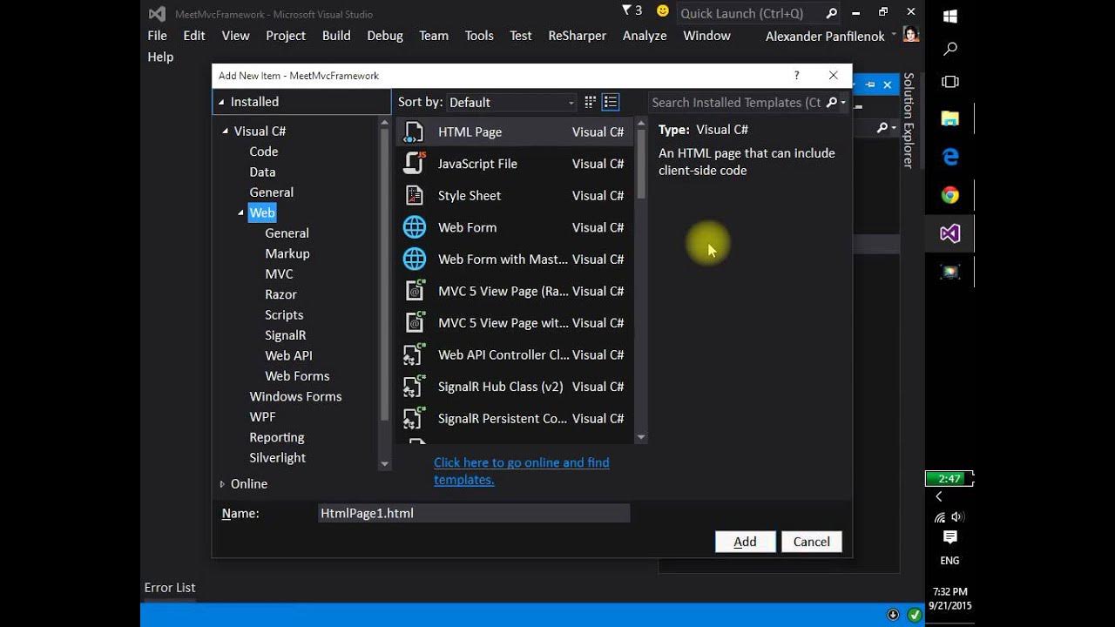The width and height of the screenshot is (1115, 627).
Task: Switch templates to small icons view
Action: pyautogui.click(x=591, y=103)
